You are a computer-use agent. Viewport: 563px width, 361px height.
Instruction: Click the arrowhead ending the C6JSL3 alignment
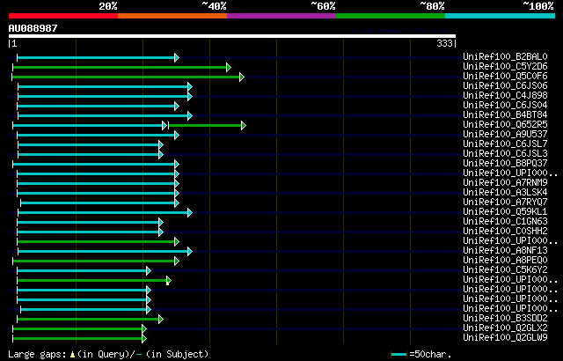161,154
